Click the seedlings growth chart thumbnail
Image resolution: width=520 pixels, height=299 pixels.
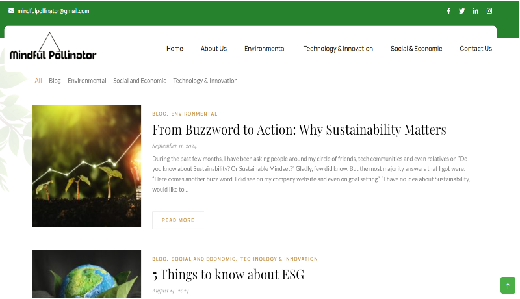[86, 166]
